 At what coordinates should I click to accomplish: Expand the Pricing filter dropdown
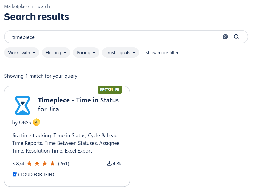point(86,52)
